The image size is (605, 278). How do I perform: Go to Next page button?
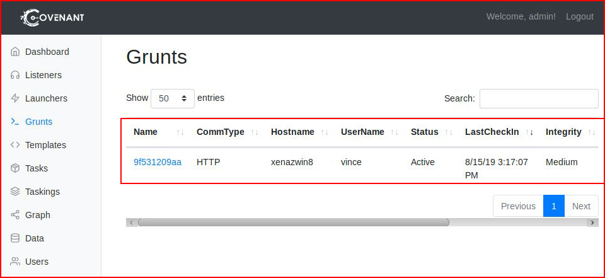coord(582,206)
